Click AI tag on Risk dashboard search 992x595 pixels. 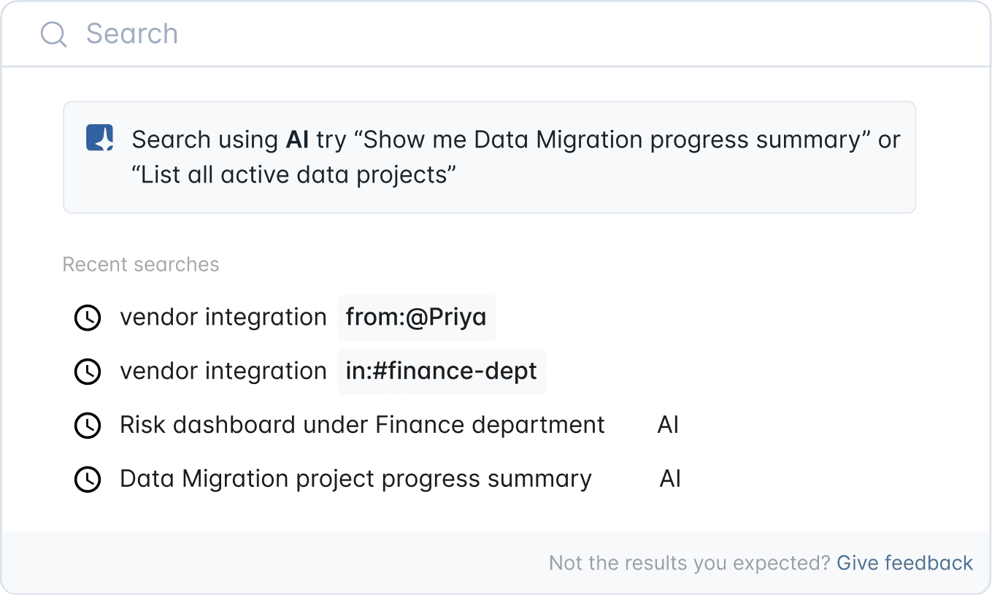[668, 425]
